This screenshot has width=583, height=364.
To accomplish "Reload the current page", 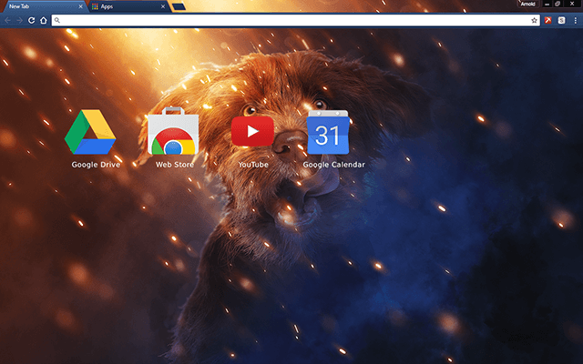I will [x=32, y=20].
